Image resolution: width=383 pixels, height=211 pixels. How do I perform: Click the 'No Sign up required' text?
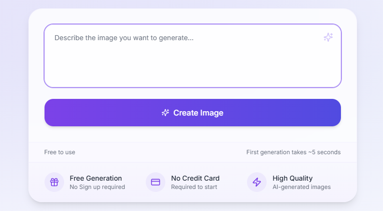point(97,187)
